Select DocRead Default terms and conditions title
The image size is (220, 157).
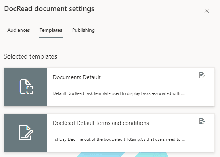(x=101, y=123)
